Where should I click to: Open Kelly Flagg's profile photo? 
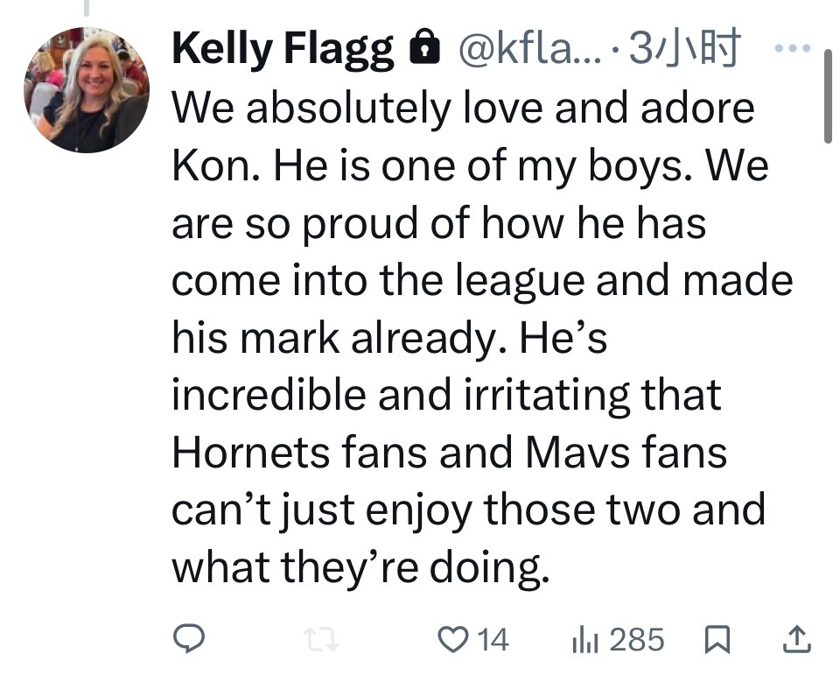click(x=86, y=90)
